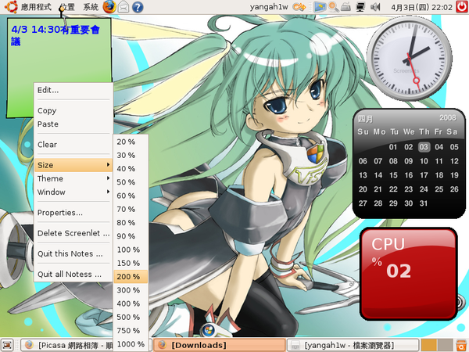Choose Quit all Notess ... entry
The image size is (469, 352).
click(x=73, y=275)
